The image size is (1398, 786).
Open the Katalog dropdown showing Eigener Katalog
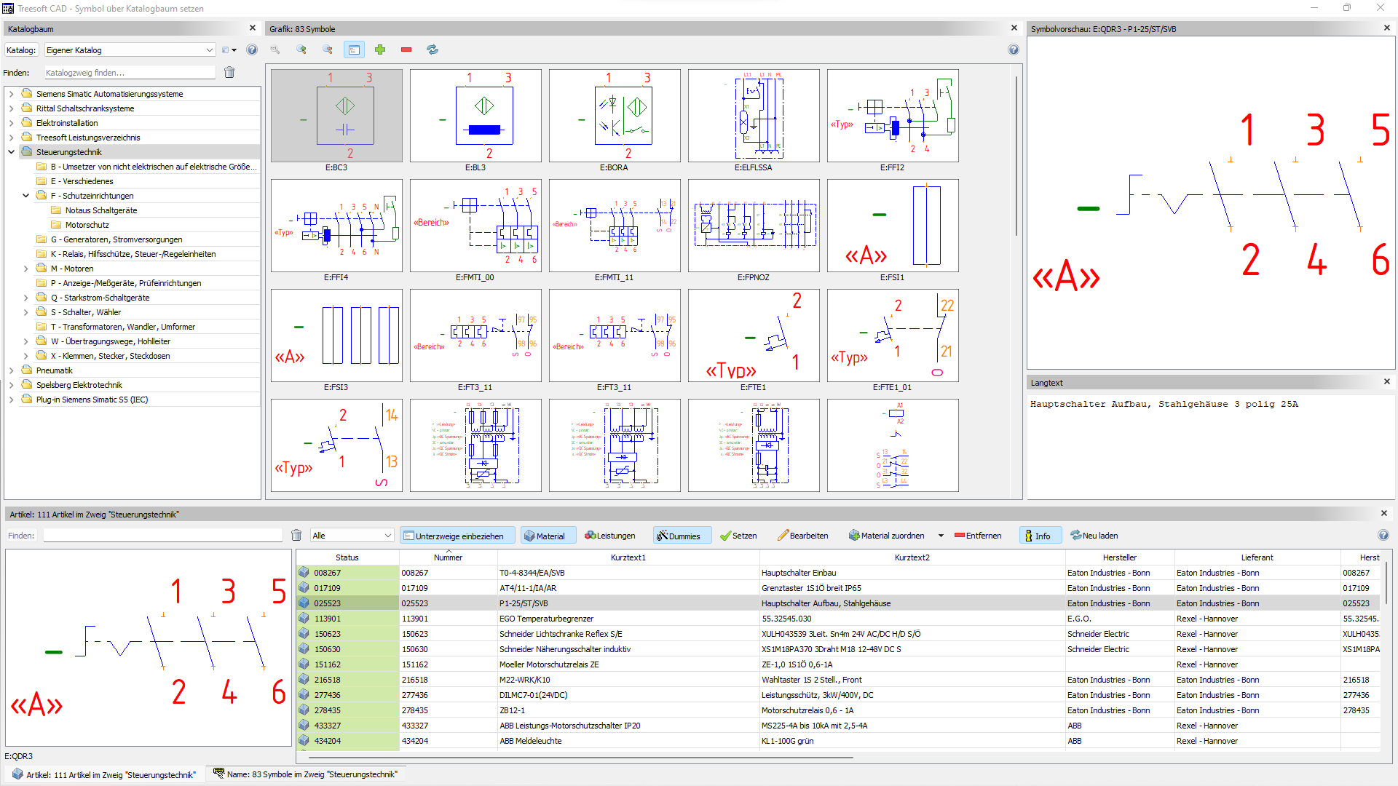click(x=130, y=50)
